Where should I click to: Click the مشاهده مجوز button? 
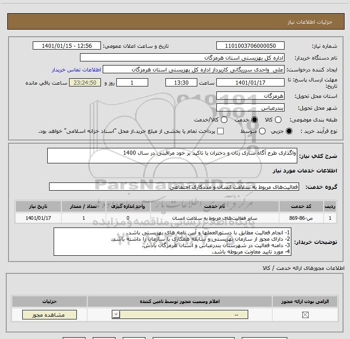point(50,314)
